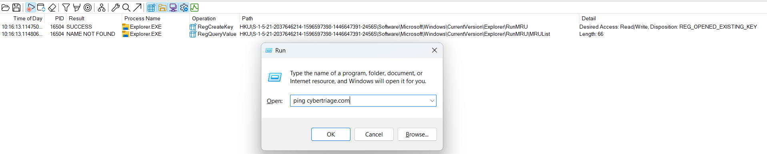
Task: Expand the Open combo box dropdown arrow
Action: (432, 101)
